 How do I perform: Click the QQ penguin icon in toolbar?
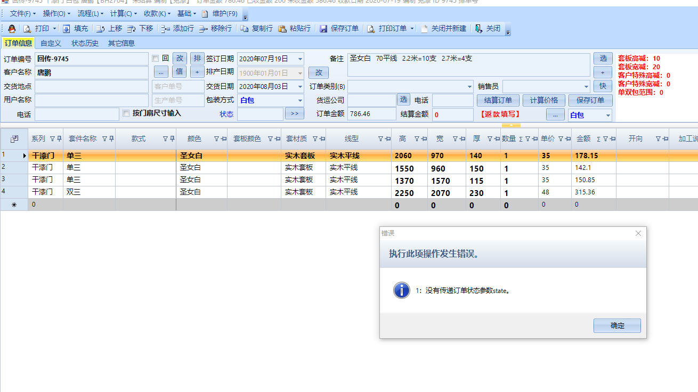click(12, 29)
